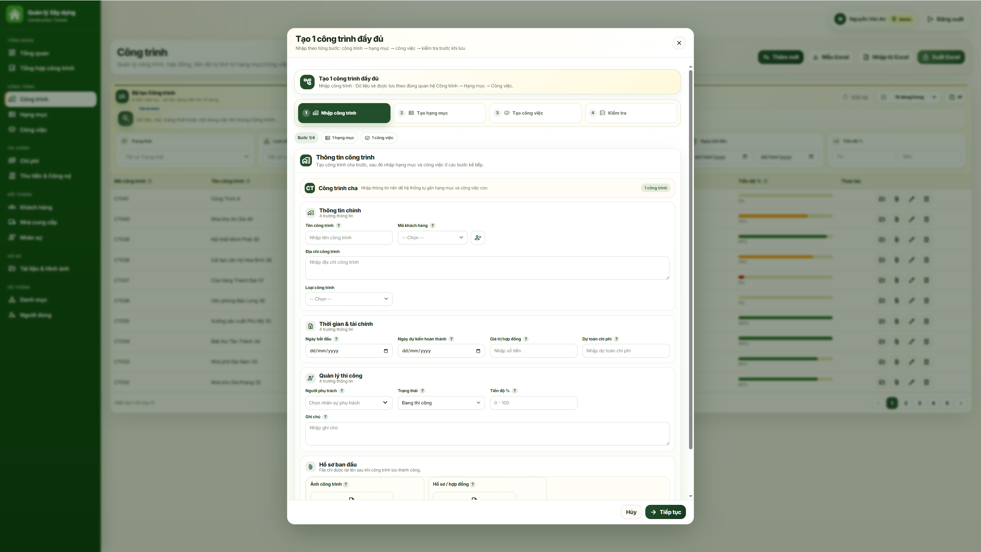This screenshot has width=981, height=552.
Task: Select step 1 Nhập công trình tab
Action: click(344, 113)
